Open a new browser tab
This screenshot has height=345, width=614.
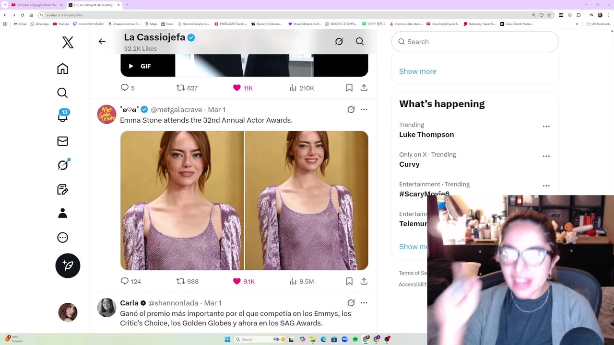pos(127,5)
